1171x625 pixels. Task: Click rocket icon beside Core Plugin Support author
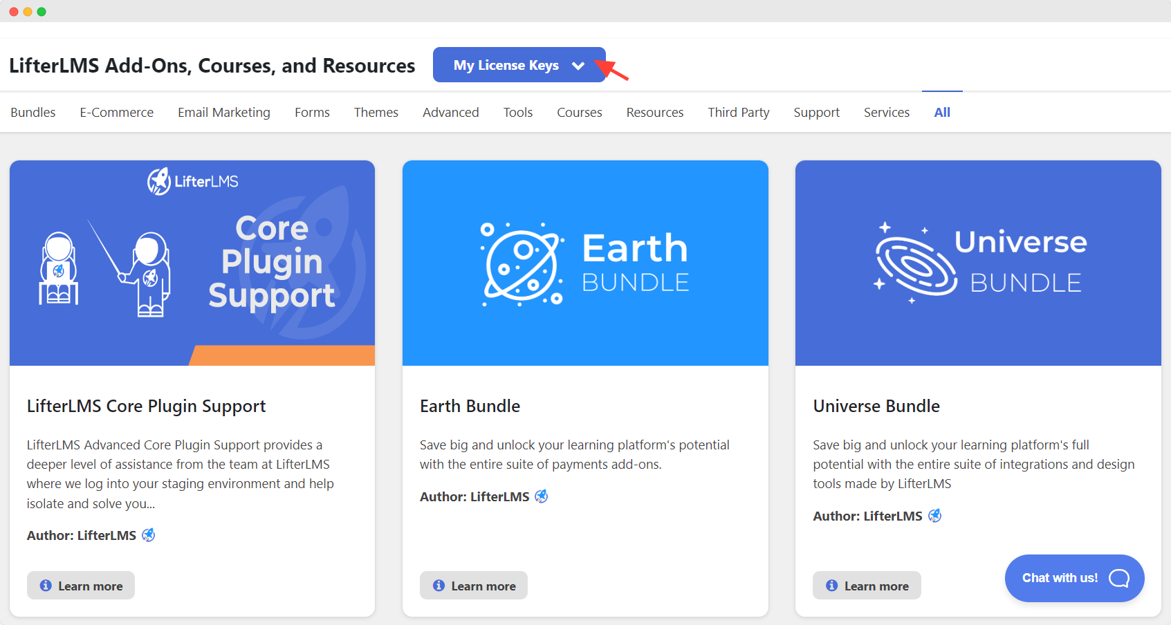click(149, 535)
